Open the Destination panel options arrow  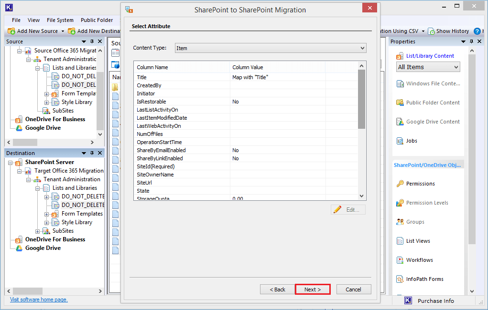[x=84, y=153]
